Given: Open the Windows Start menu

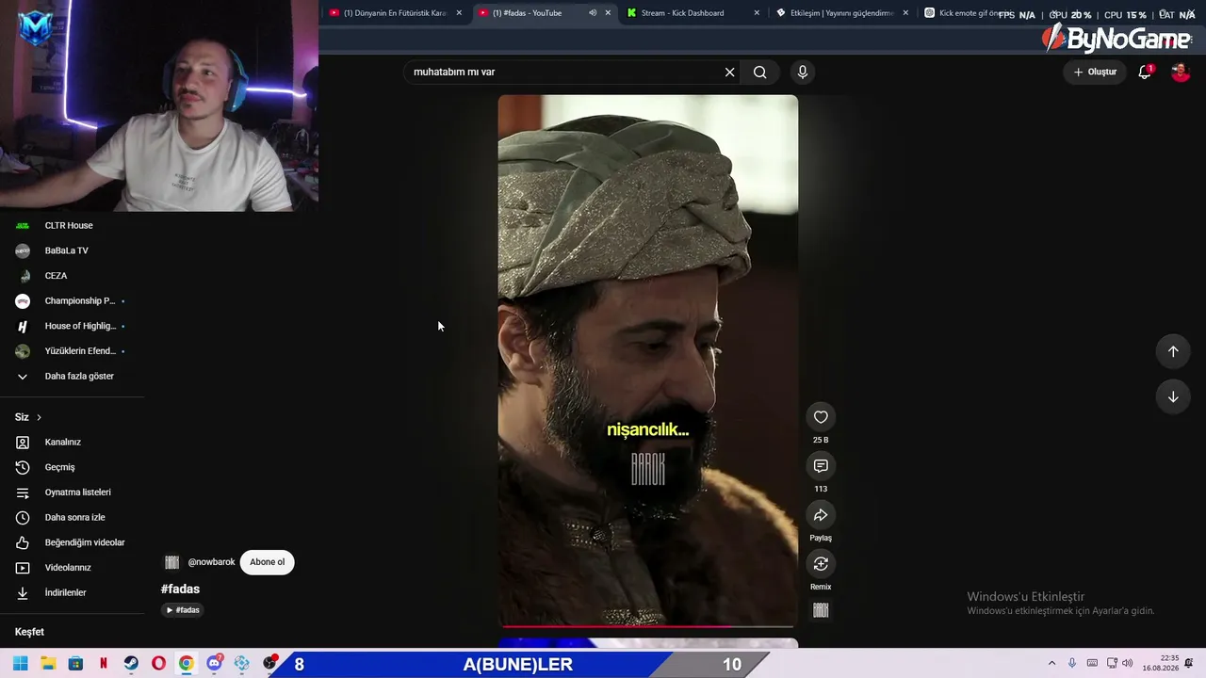Looking at the screenshot, I should [x=20, y=664].
